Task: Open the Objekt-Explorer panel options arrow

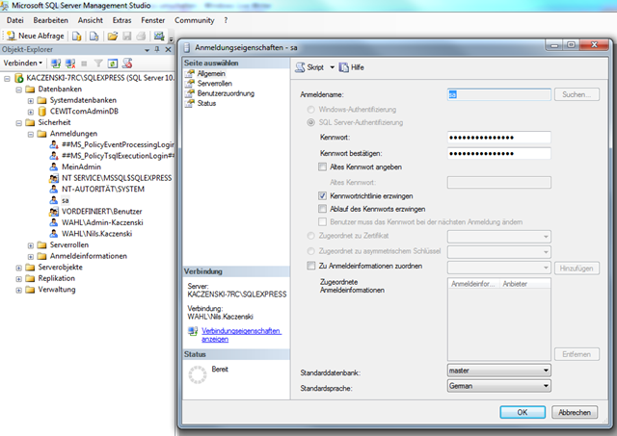Action: 147,50
